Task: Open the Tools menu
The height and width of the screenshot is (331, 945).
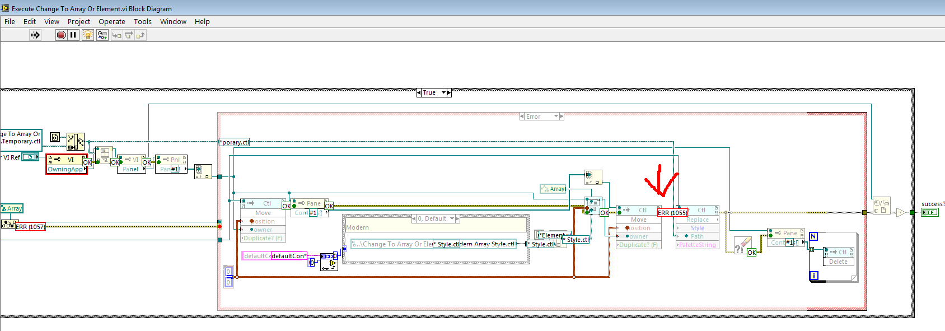Action: 143,21
